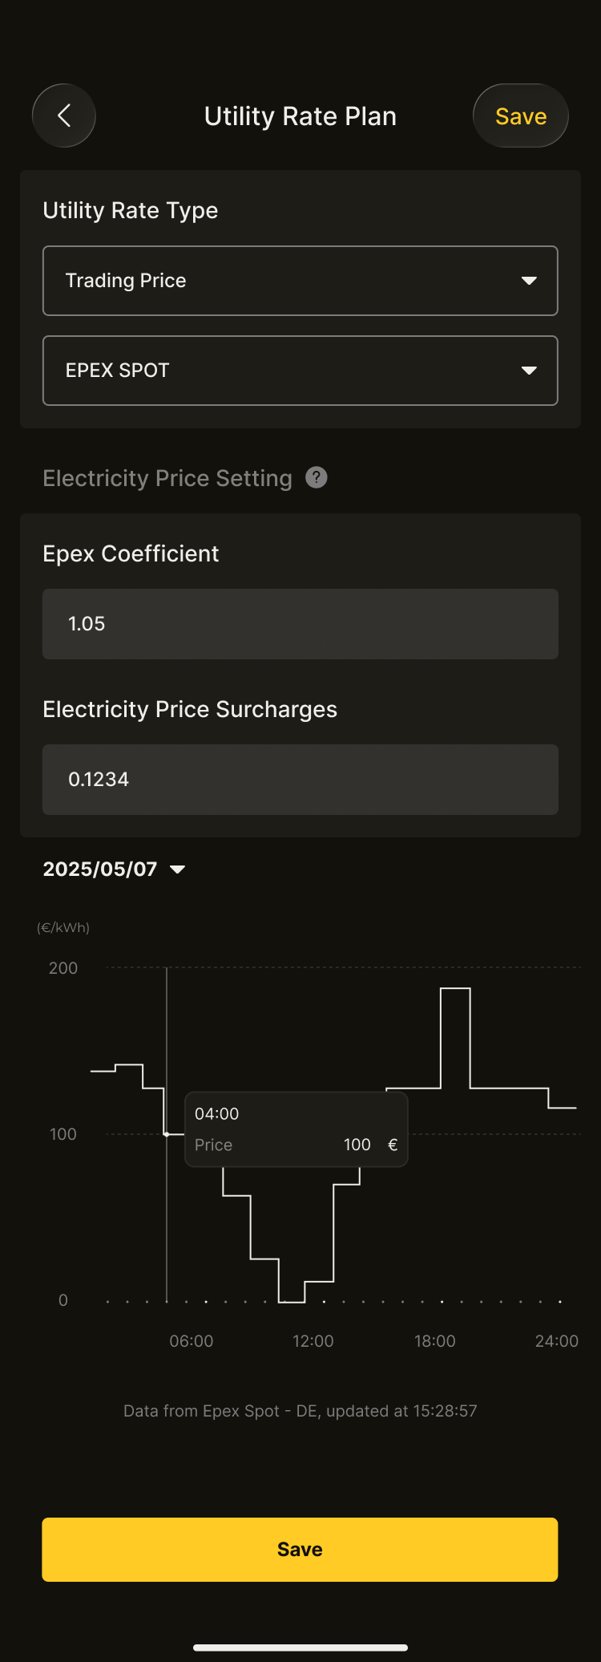Image resolution: width=601 pixels, height=1662 pixels.
Task: Focus the Electricity Price Surcharges field
Action: coord(300,780)
